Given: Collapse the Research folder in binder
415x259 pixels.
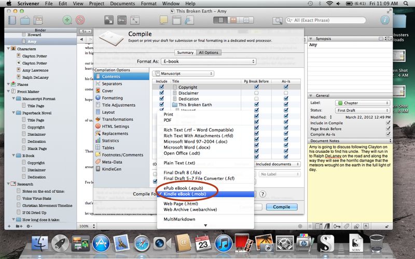Looking at the screenshot, I should point(8,184).
